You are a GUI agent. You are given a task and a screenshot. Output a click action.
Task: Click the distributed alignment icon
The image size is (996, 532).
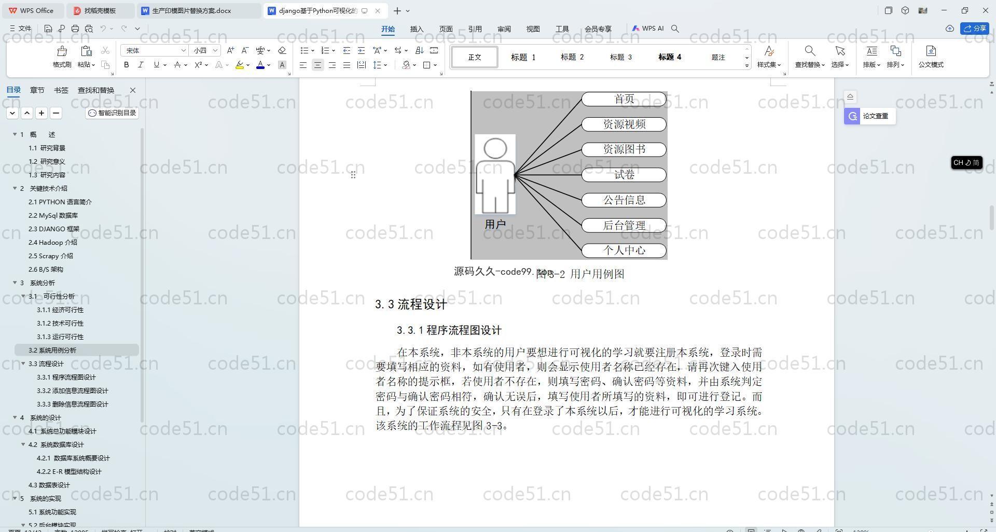361,65
